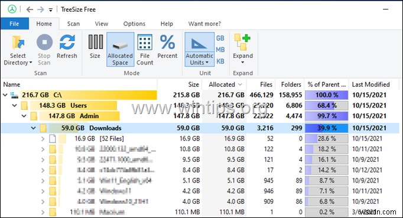Viewport: 403px width, 218px height.
Task: Click folder icon in the 4.0 GB row
Action: tap(53, 201)
